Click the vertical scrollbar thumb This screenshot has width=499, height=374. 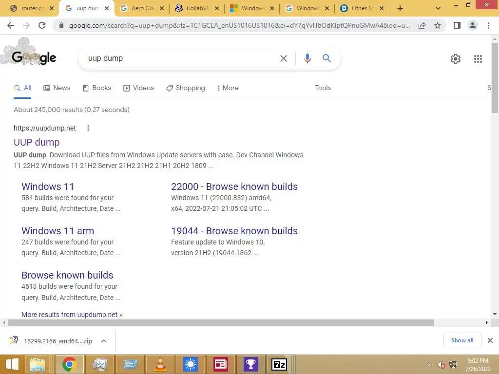click(495, 77)
